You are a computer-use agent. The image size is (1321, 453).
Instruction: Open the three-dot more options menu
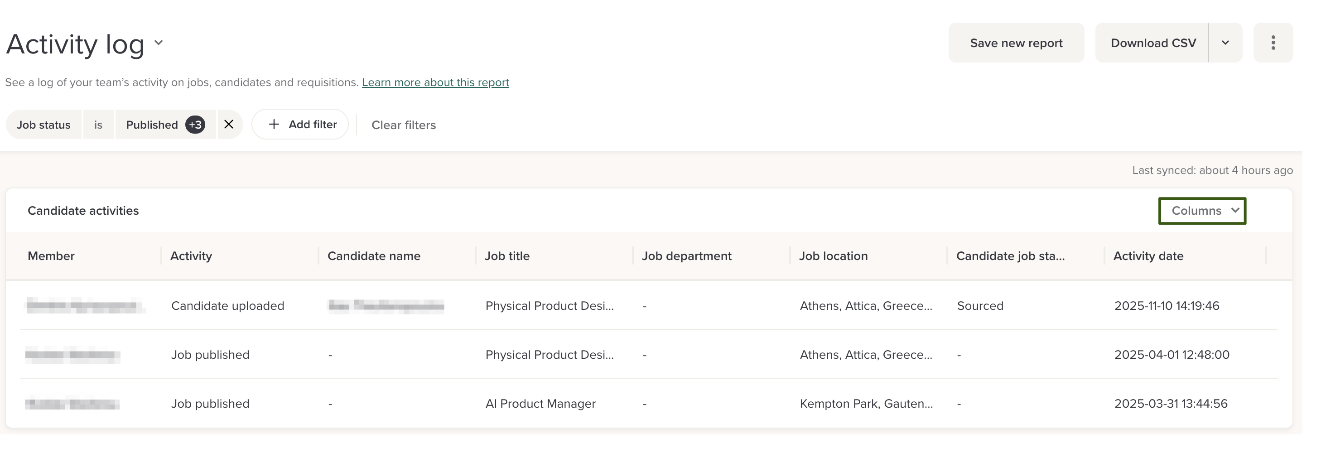point(1272,43)
